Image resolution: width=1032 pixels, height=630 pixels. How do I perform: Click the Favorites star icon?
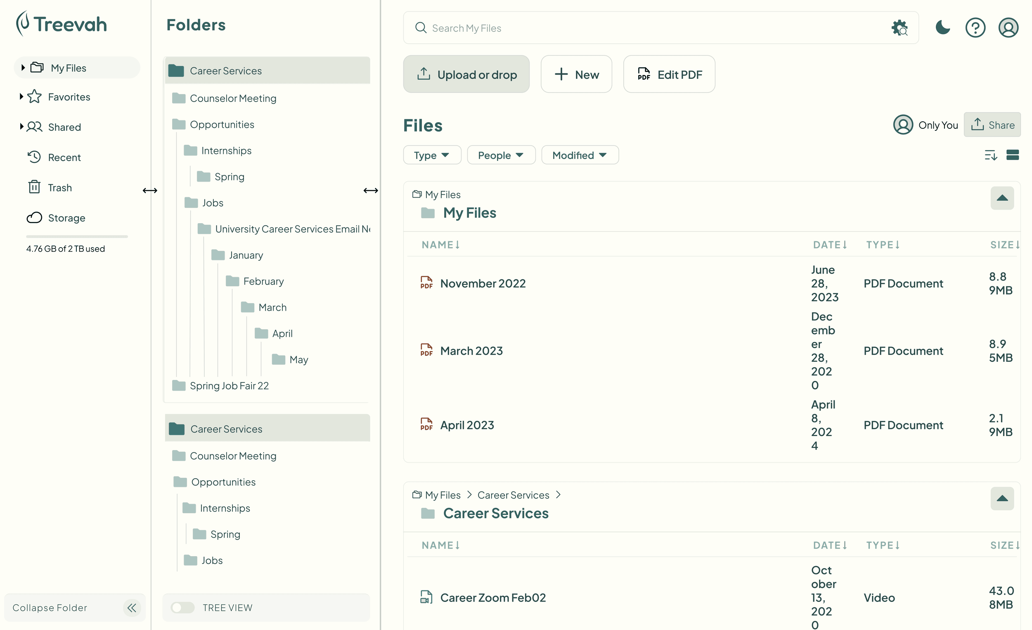click(34, 96)
